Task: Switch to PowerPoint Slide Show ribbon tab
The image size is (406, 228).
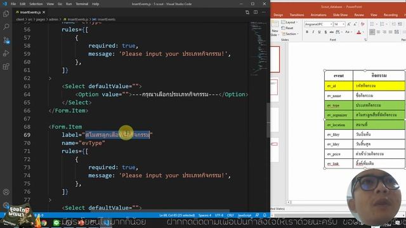Action: click(340, 15)
